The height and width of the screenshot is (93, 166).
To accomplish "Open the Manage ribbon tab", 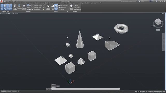I will 51,3.
